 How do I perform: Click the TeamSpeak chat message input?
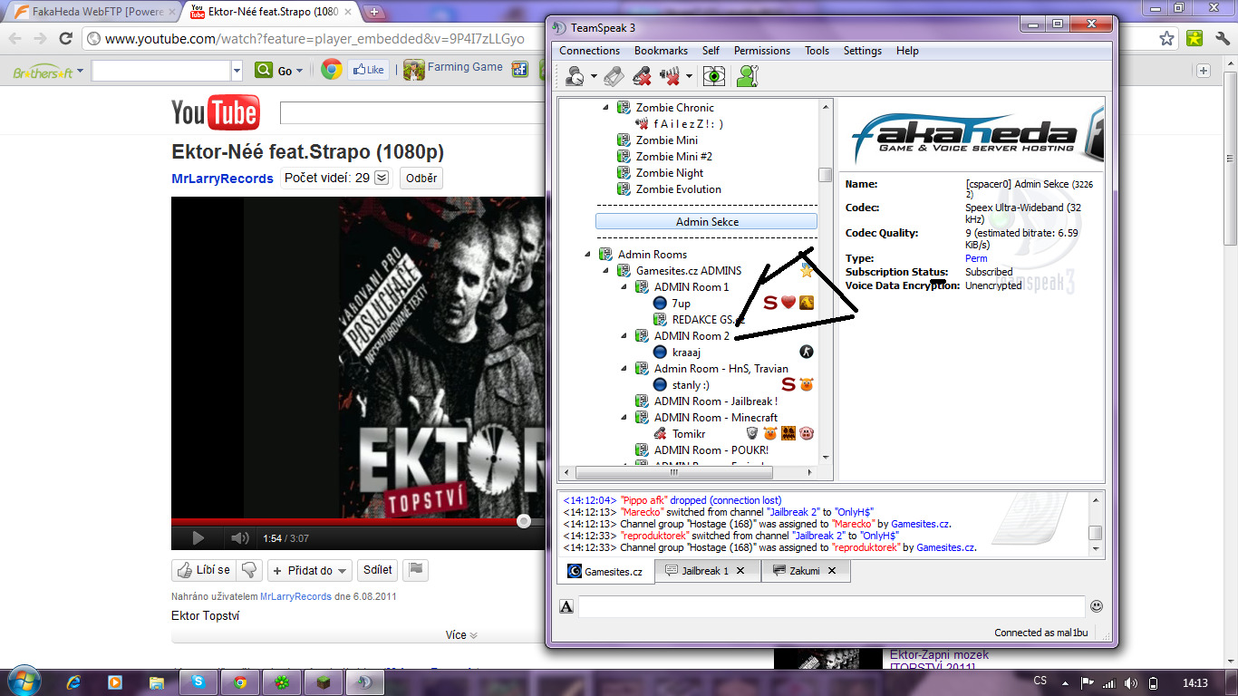point(832,606)
